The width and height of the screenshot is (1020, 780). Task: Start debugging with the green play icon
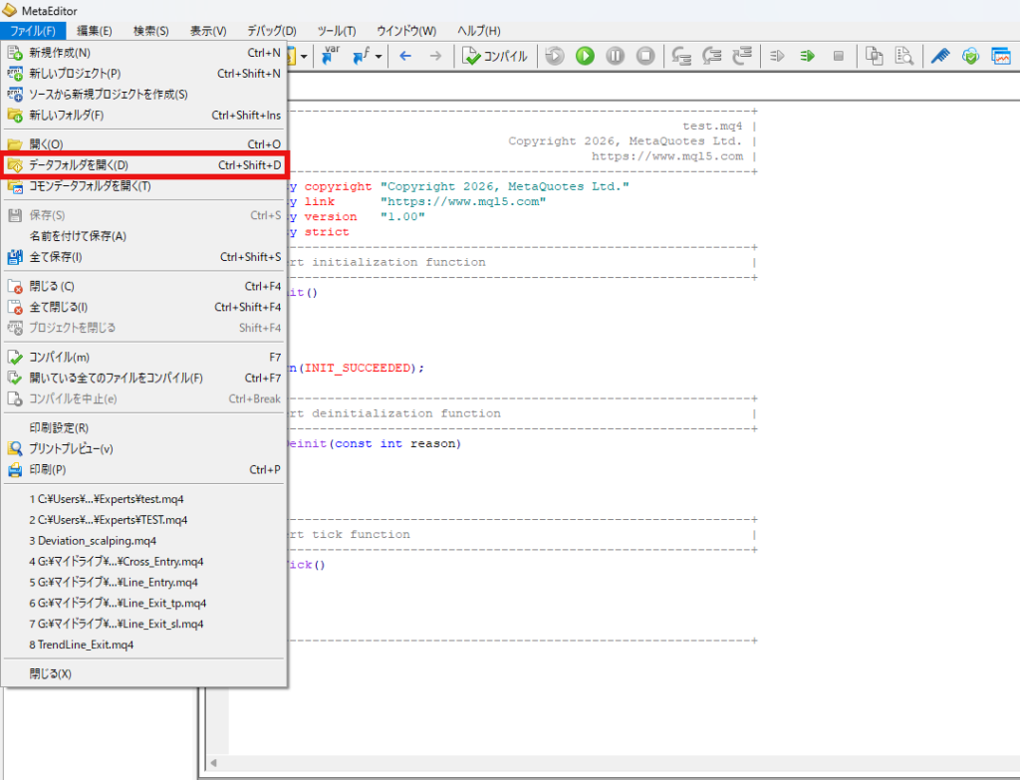coord(585,56)
